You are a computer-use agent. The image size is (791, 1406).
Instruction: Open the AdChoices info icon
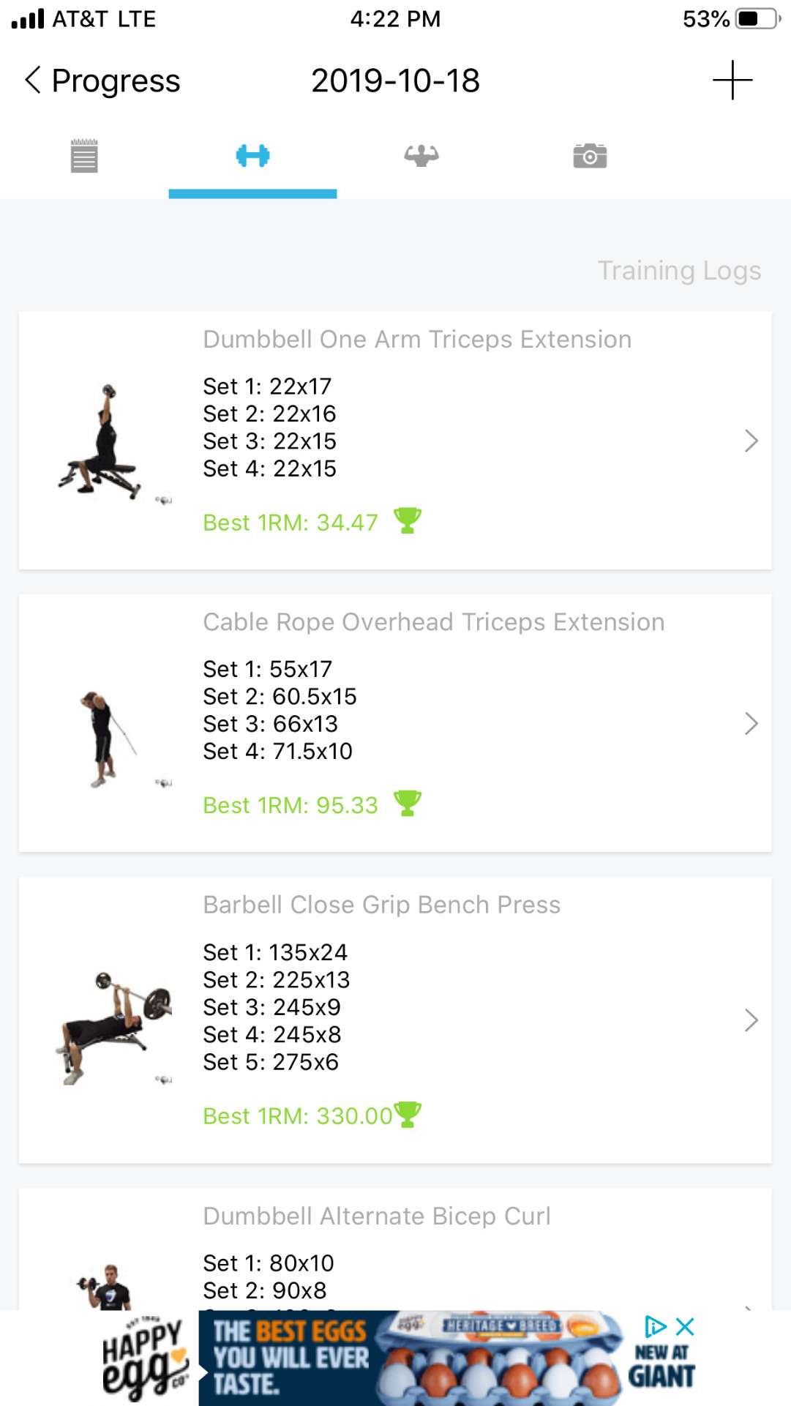655,1327
